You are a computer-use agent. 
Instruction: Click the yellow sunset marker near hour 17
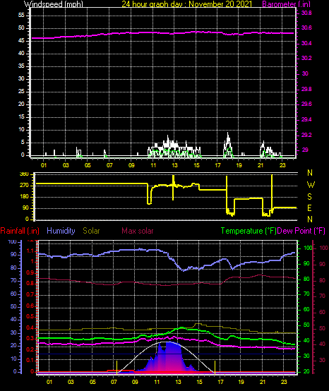(x=215, y=367)
